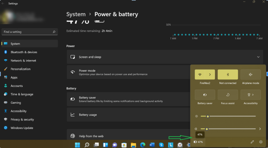Toggle the Bluetooth quick setting tile
Screen dimensions: 268x148
click(x=228, y=75)
